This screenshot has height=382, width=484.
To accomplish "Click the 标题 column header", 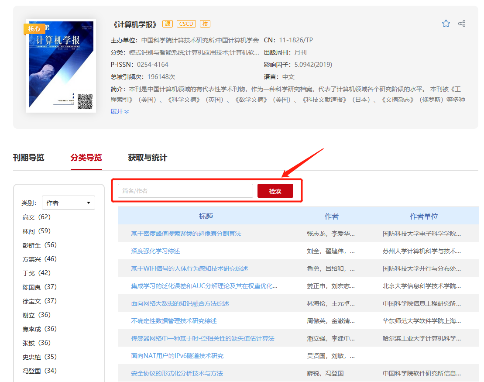I will coord(206,216).
